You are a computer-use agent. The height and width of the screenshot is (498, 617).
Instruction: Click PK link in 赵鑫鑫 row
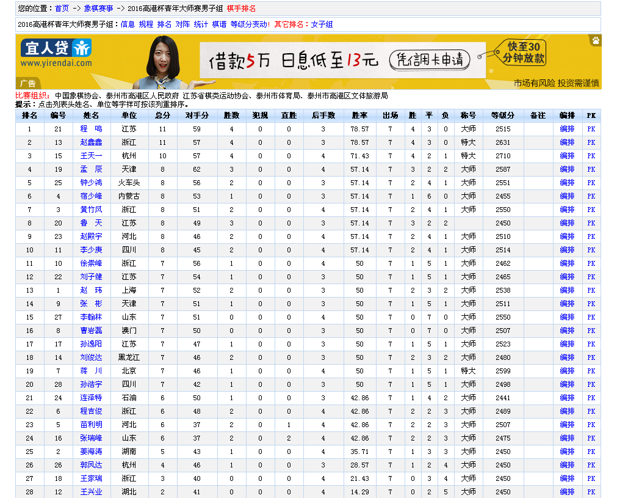591,142
